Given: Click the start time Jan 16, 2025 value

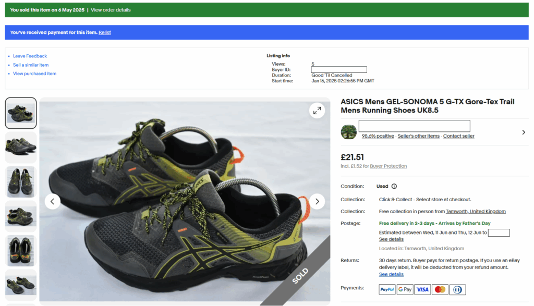Looking at the screenshot, I should [x=343, y=81].
